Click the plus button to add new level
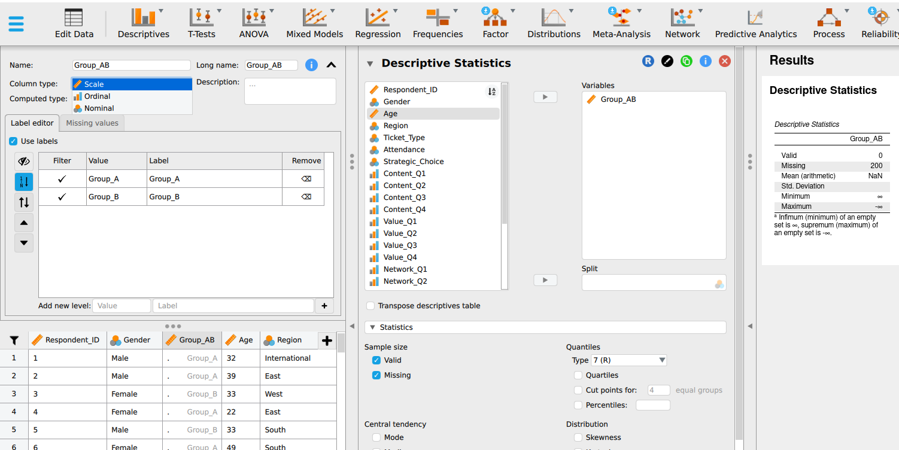The width and height of the screenshot is (899, 450). tap(324, 306)
